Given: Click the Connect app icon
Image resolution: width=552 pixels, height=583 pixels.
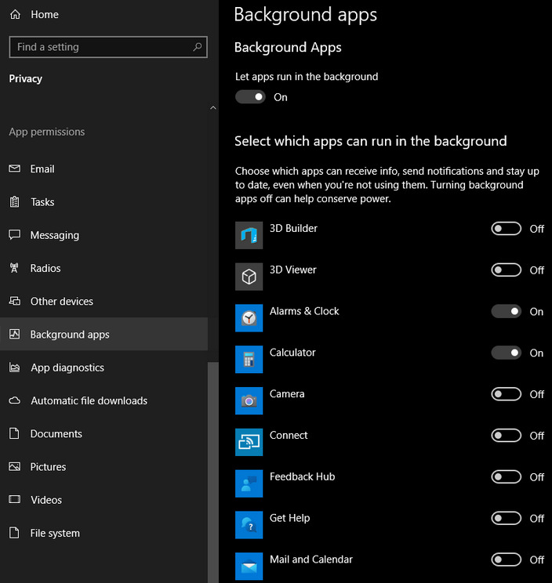Looking at the screenshot, I should click(249, 442).
